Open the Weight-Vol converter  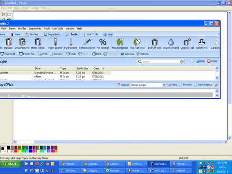202,43
